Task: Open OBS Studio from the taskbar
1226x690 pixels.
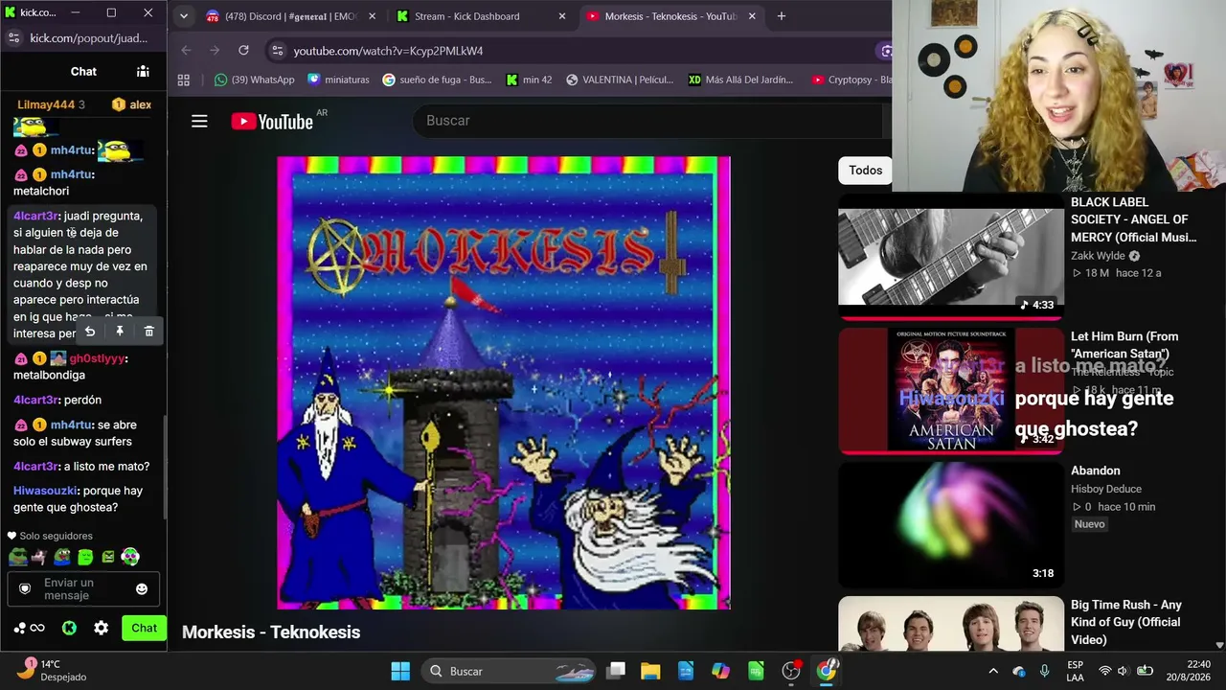Action: point(791,671)
